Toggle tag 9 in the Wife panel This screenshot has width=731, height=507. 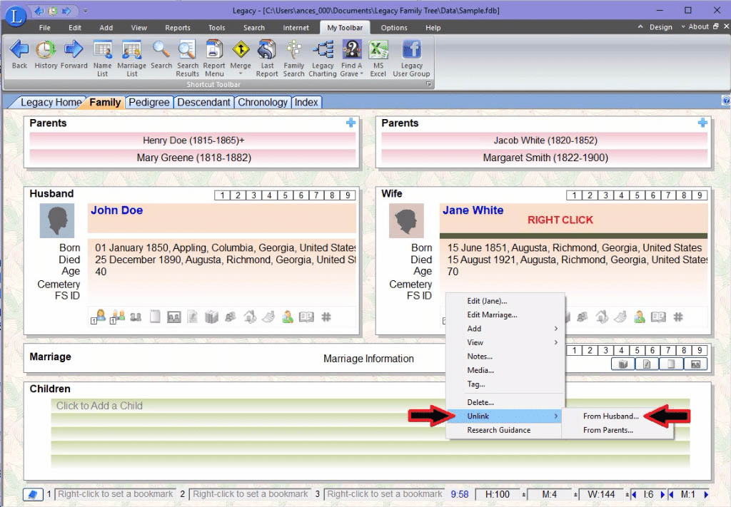700,195
